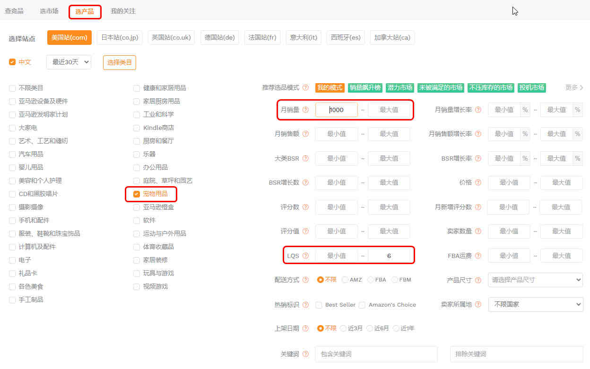Viewport: 590px width, 369px height.
Task: Select 近3月 listing date radio
Action: (x=343, y=328)
